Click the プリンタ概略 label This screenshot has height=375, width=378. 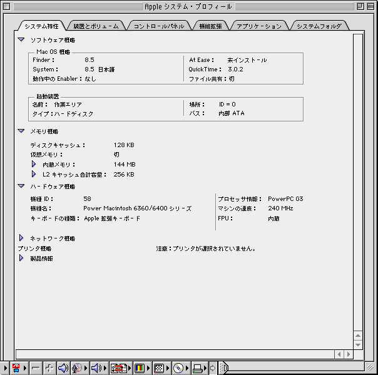[x=34, y=249]
